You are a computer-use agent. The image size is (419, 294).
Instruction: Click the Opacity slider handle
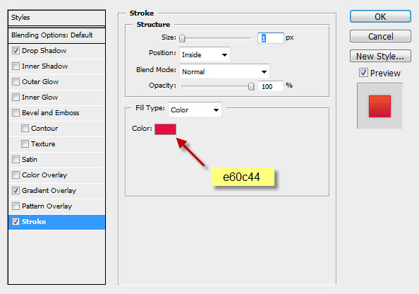(x=251, y=86)
